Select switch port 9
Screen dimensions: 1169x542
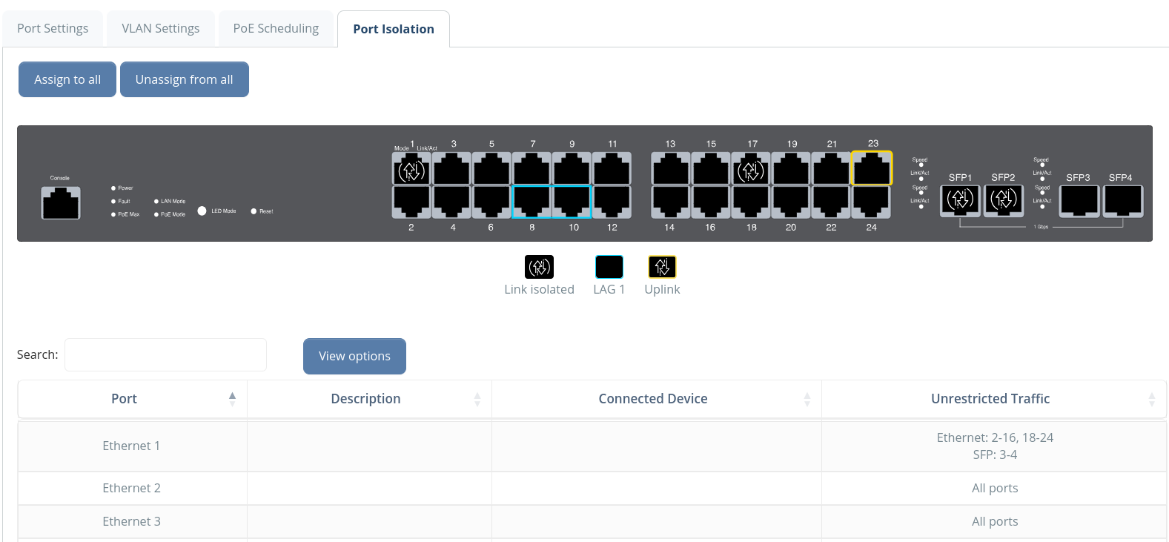pos(572,169)
